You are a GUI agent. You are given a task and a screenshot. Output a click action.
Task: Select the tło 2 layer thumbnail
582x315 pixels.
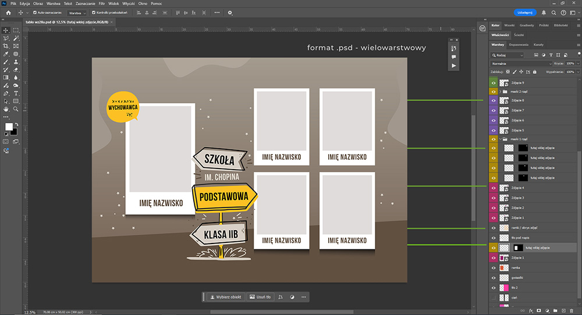point(504,288)
